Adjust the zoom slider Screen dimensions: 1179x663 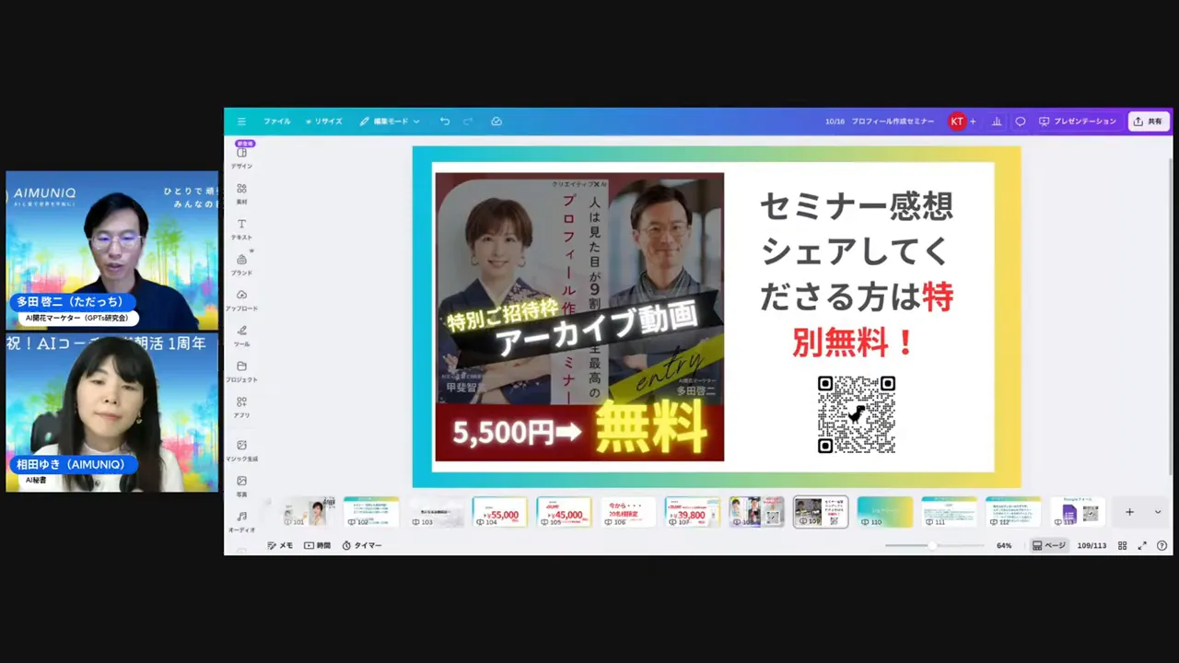pos(931,545)
